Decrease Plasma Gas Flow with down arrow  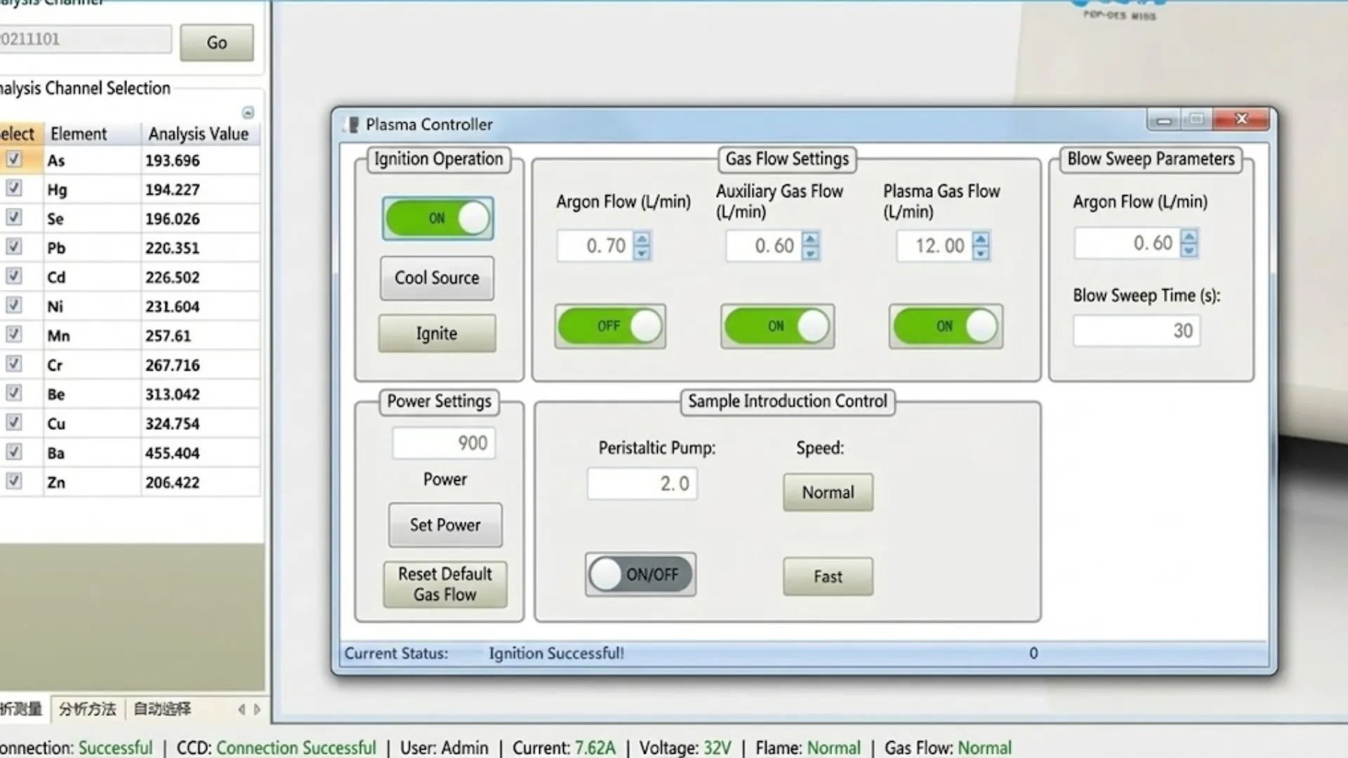(981, 253)
